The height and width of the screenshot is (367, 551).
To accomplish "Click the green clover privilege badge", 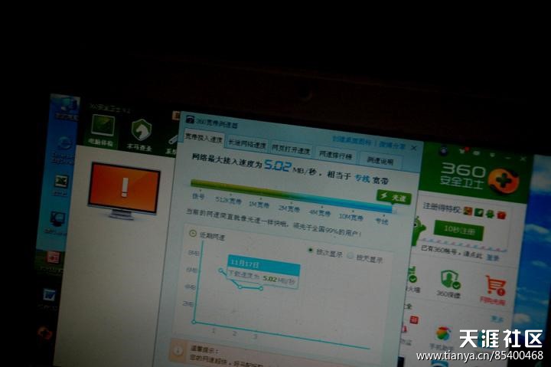I will tap(490, 213).
